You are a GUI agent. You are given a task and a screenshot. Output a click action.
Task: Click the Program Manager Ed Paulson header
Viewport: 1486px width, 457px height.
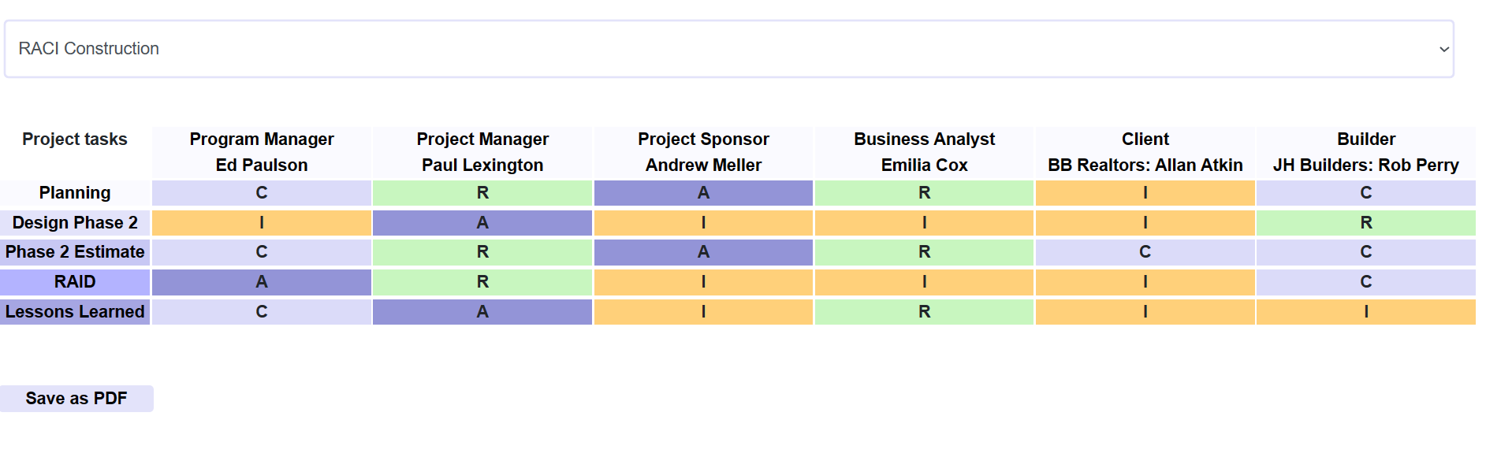[262, 152]
